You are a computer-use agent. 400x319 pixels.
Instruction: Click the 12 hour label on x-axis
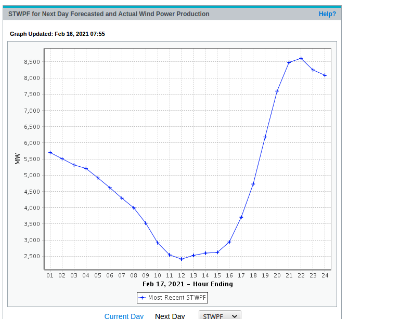182,275
